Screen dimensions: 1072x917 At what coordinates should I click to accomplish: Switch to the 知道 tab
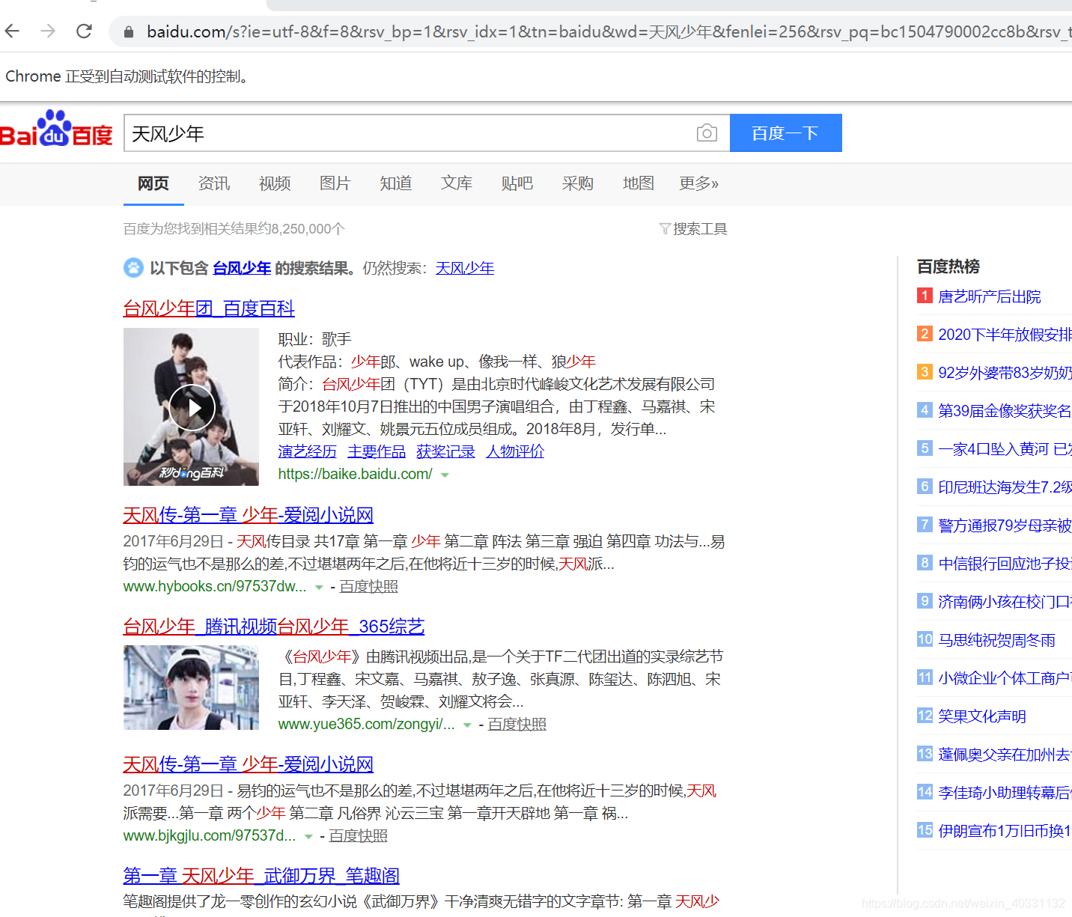pos(396,183)
